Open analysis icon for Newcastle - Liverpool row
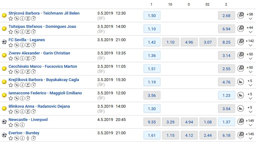 tap(240, 122)
